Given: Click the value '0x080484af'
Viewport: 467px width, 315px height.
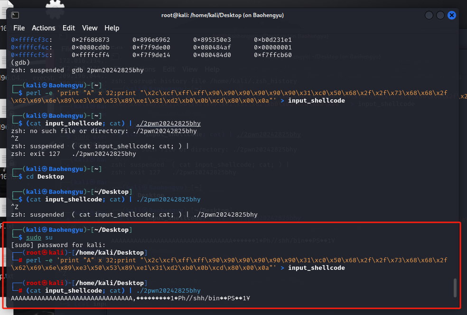Looking at the screenshot, I should [x=212, y=48].
